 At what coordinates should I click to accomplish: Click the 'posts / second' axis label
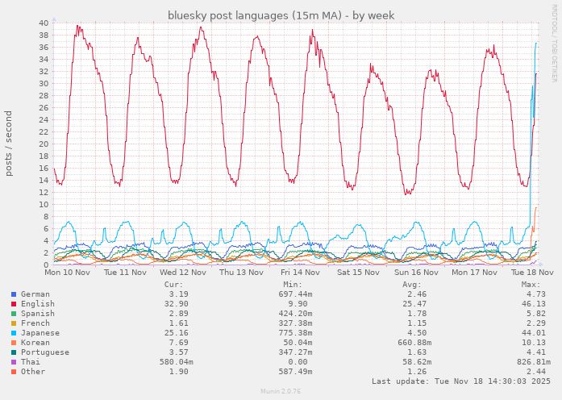click(8, 144)
